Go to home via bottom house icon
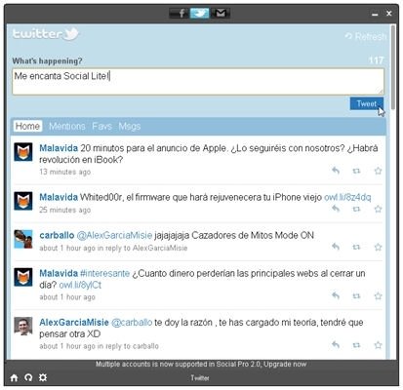Viewport: 403px width, 390px height. coord(14,377)
